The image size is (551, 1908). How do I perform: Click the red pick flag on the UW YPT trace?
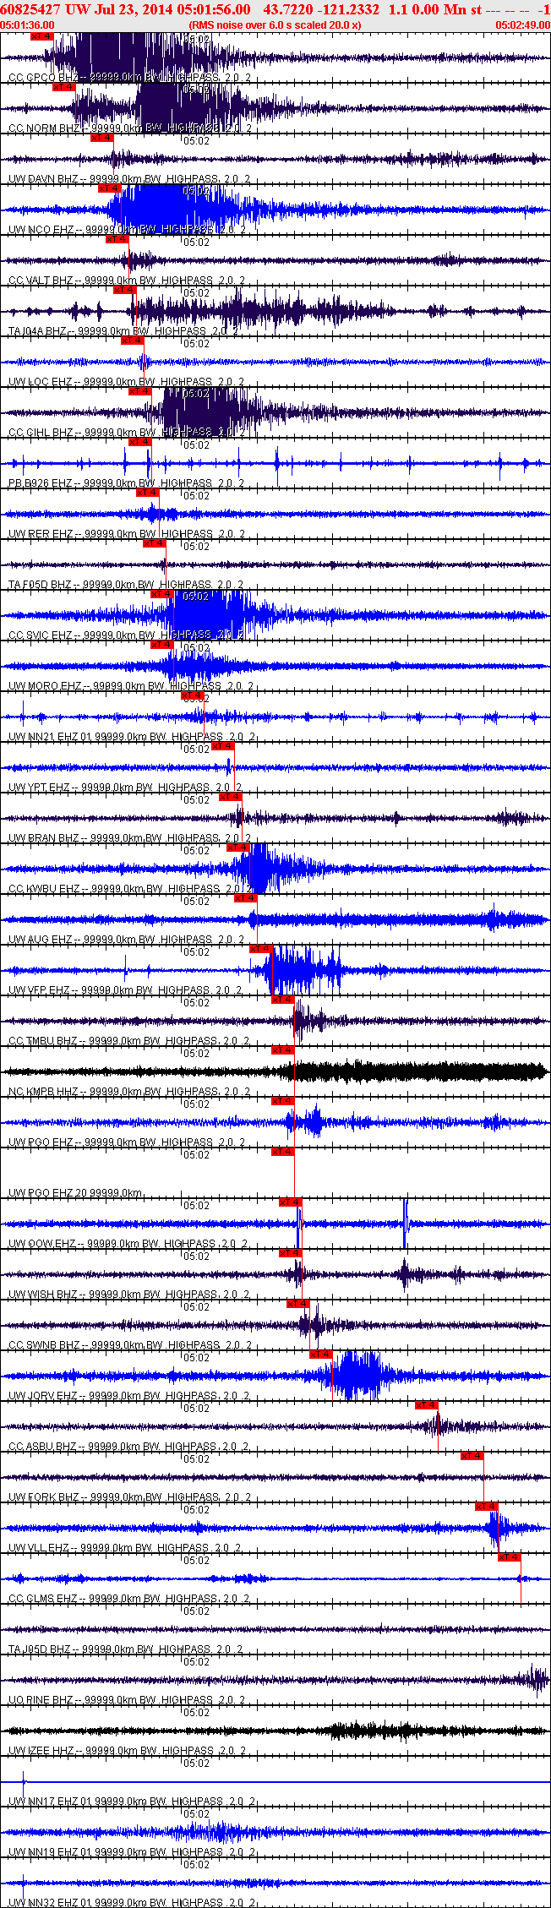pos(223,746)
